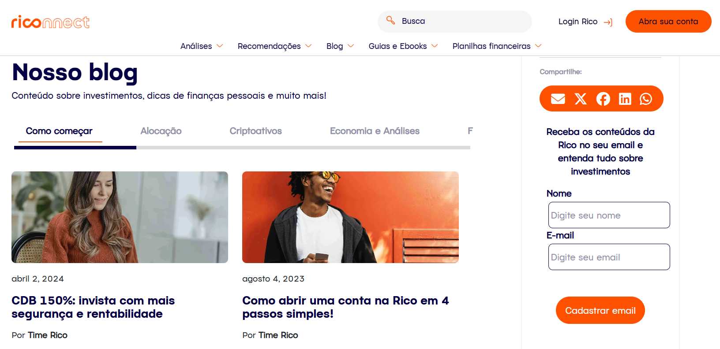The width and height of the screenshot is (720, 349).
Task: Open the Planilhas financeiras dropdown
Action: (497, 46)
